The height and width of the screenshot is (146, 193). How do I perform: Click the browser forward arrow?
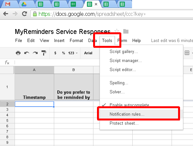[15, 14]
